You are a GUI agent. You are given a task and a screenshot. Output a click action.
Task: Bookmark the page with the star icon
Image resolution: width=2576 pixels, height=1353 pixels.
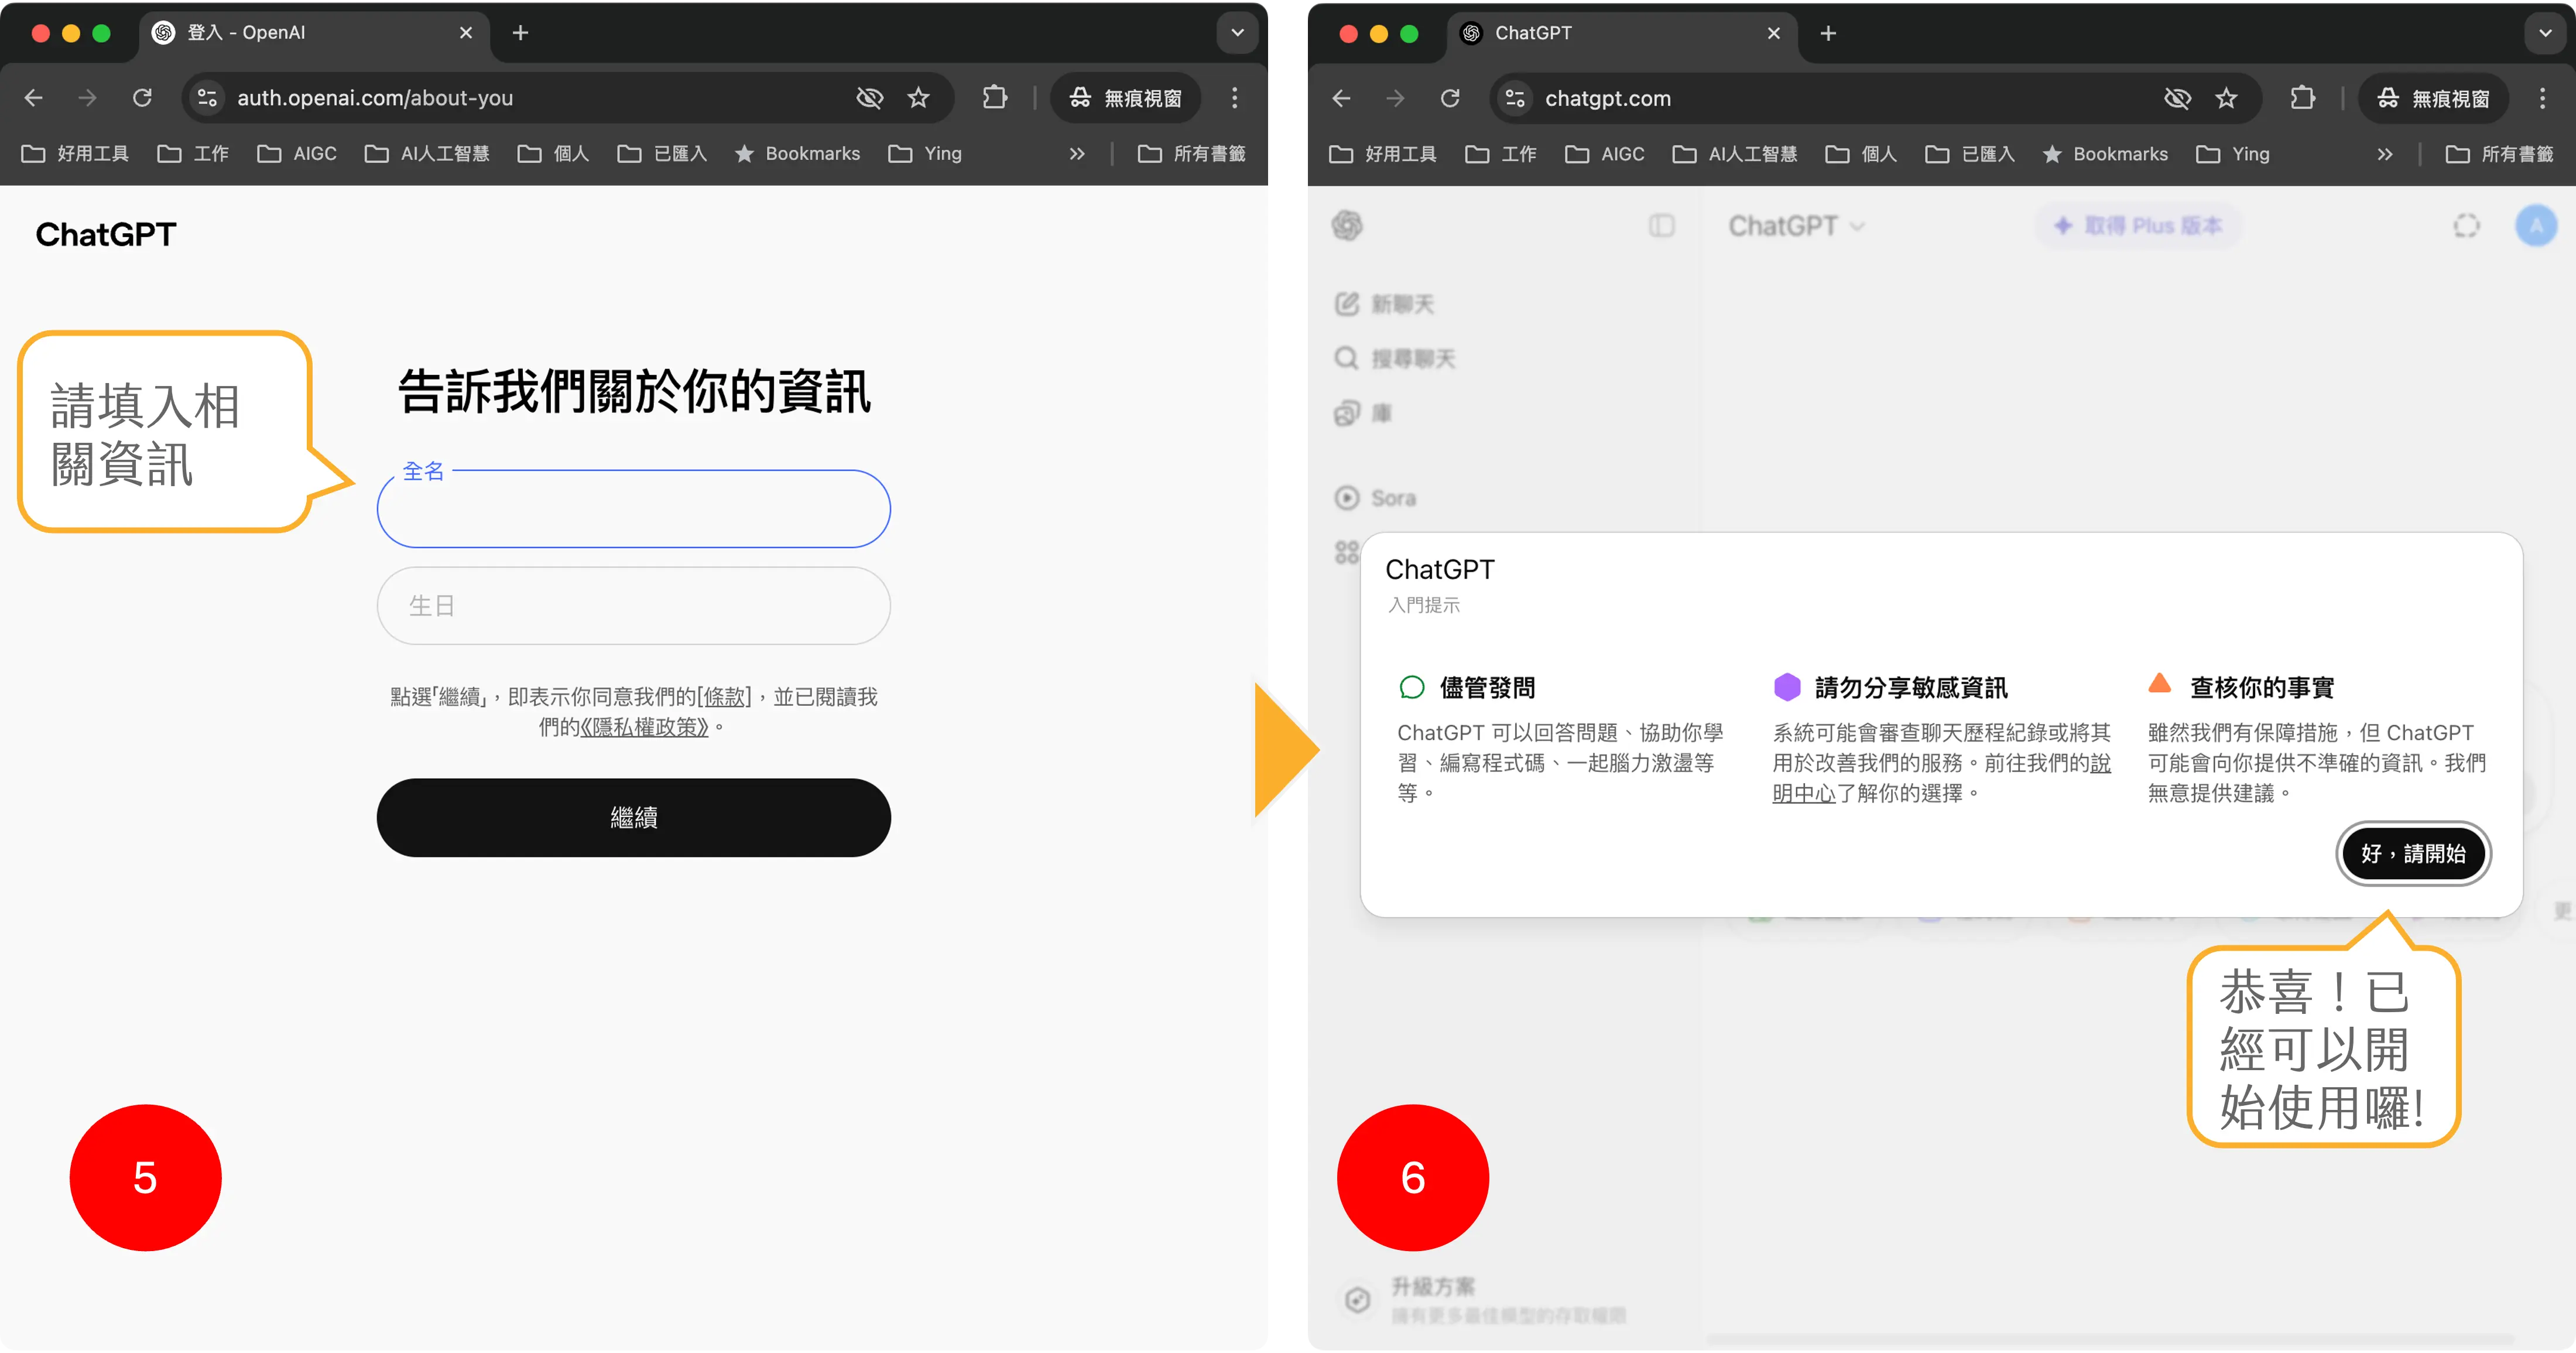click(x=917, y=97)
